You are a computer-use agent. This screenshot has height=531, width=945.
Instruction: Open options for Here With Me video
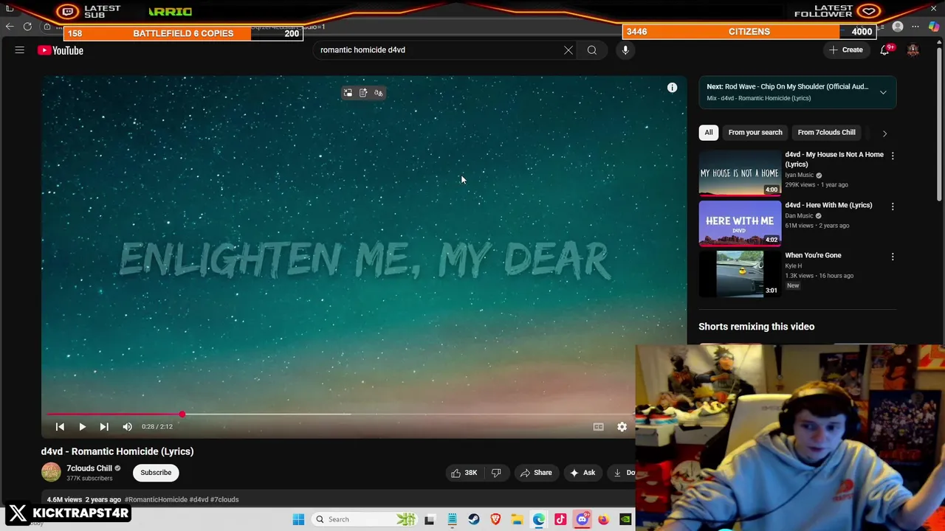[x=893, y=206]
